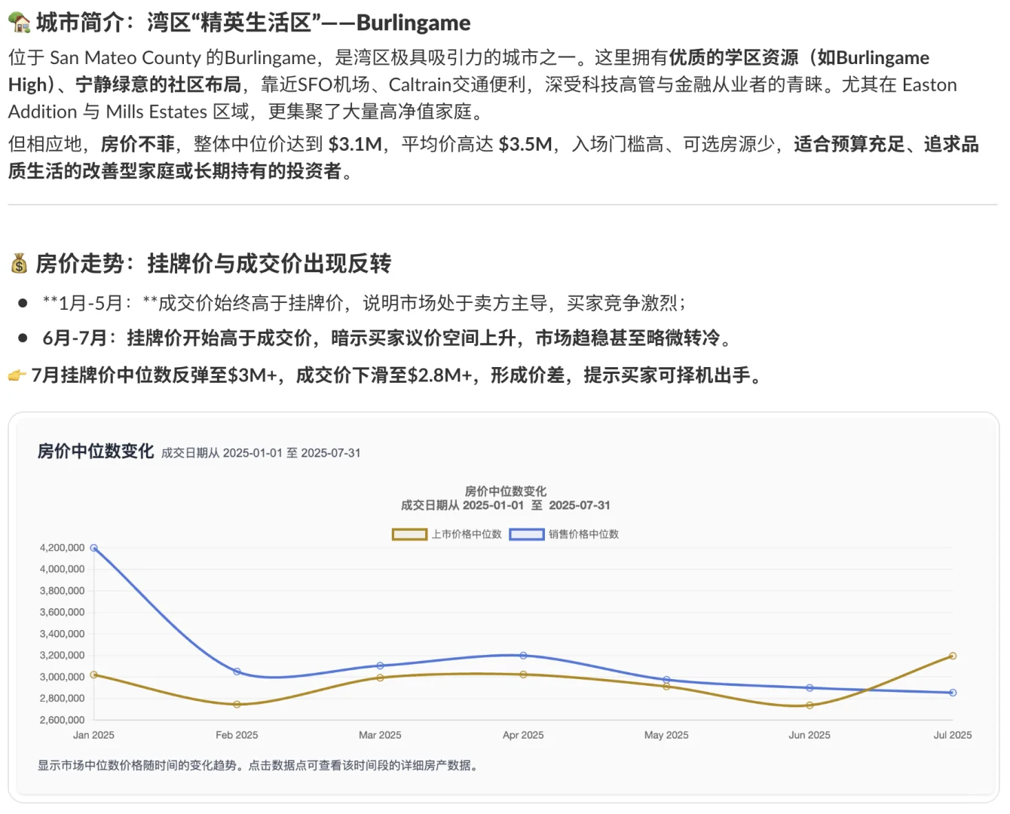The height and width of the screenshot is (814, 1010).
Task: Click the 房价中位数变化 card title
Action: click(96, 451)
